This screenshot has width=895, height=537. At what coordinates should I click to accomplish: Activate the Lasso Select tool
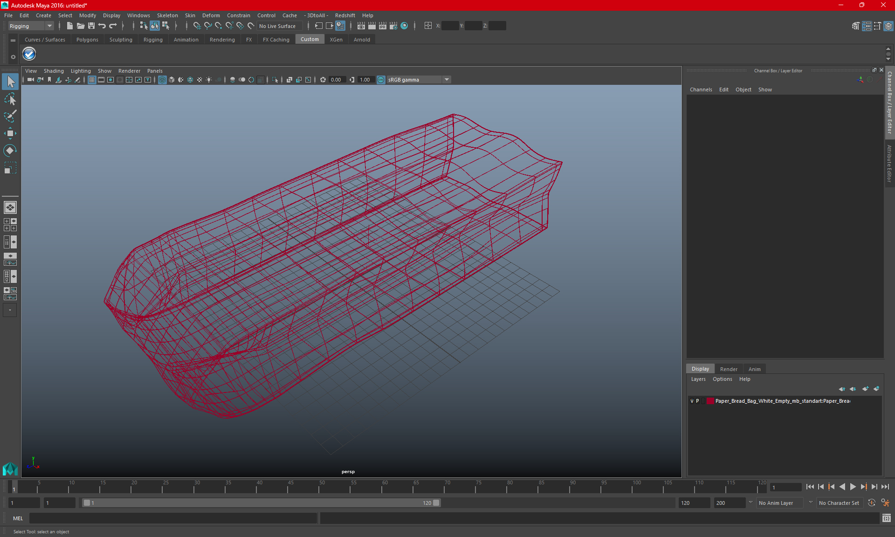click(x=10, y=99)
